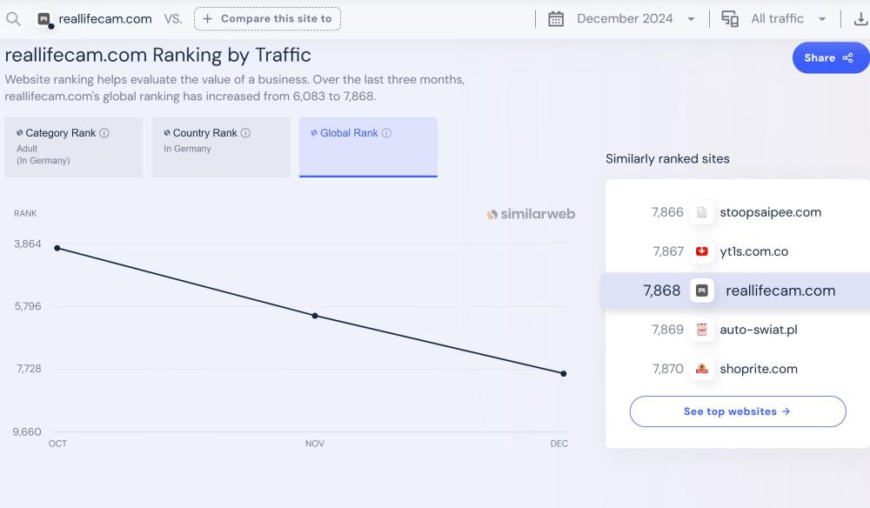Open the stoopsaipee.com link
The height and width of the screenshot is (508, 870).
(x=770, y=212)
